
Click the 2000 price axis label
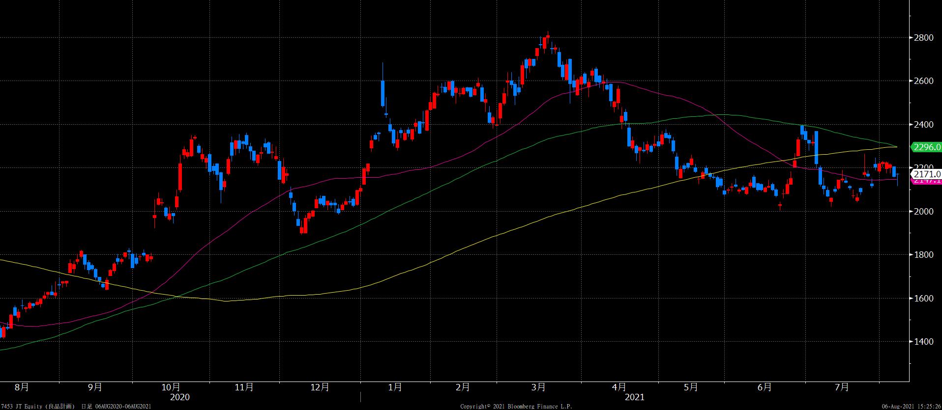pos(923,212)
